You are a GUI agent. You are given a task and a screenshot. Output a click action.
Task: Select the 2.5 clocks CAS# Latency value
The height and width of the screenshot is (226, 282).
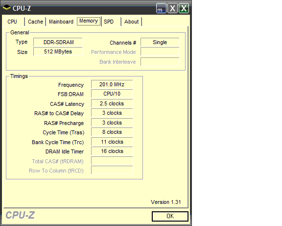pyautogui.click(x=112, y=104)
